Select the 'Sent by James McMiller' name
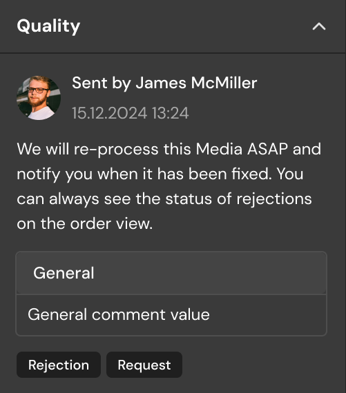 click(x=164, y=83)
